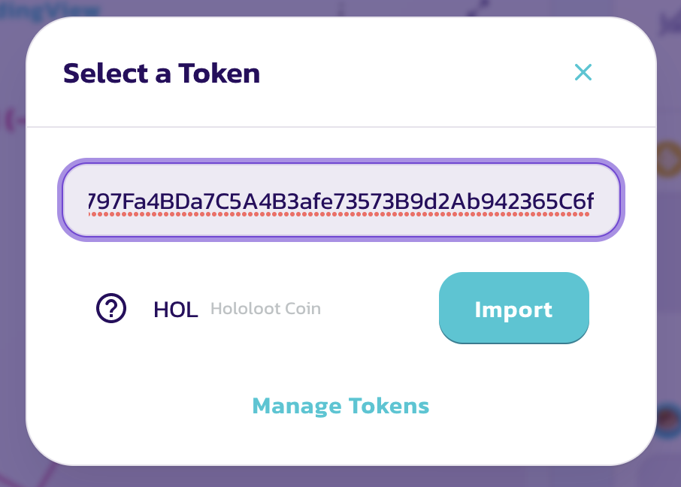The width and height of the screenshot is (681, 487).
Task: Click the divider line under the dialog header
Action: click(x=341, y=127)
